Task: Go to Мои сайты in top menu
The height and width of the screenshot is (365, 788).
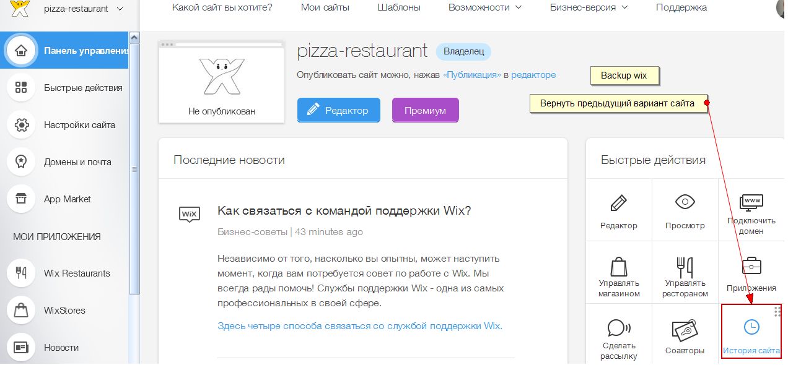Action: tap(325, 7)
